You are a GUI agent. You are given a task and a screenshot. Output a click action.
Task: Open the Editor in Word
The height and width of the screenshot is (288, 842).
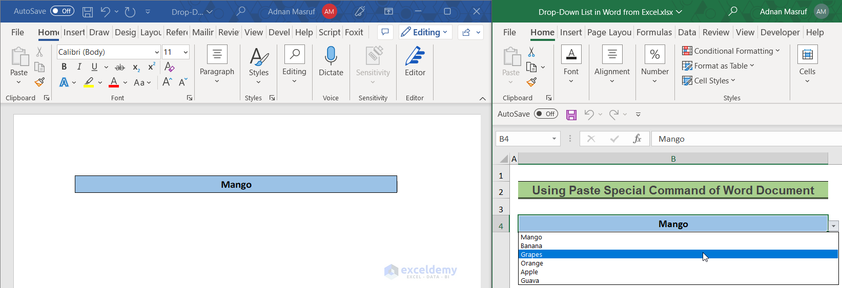[x=415, y=62]
